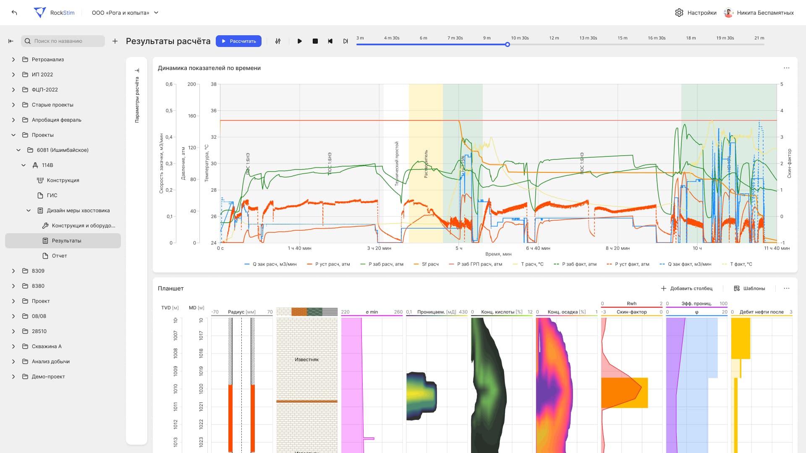The image size is (806, 453).
Task: Collapse the Дизайн меры хвостовика node
Action: [29, 211]
